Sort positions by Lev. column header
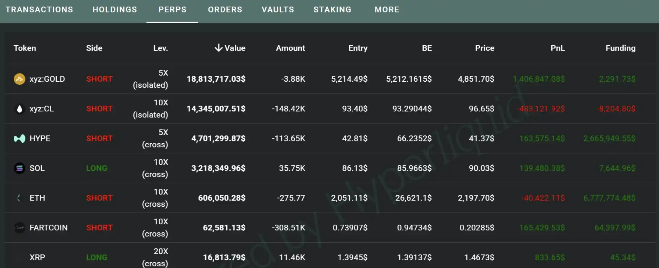659x268 pixels. (160, 48)
